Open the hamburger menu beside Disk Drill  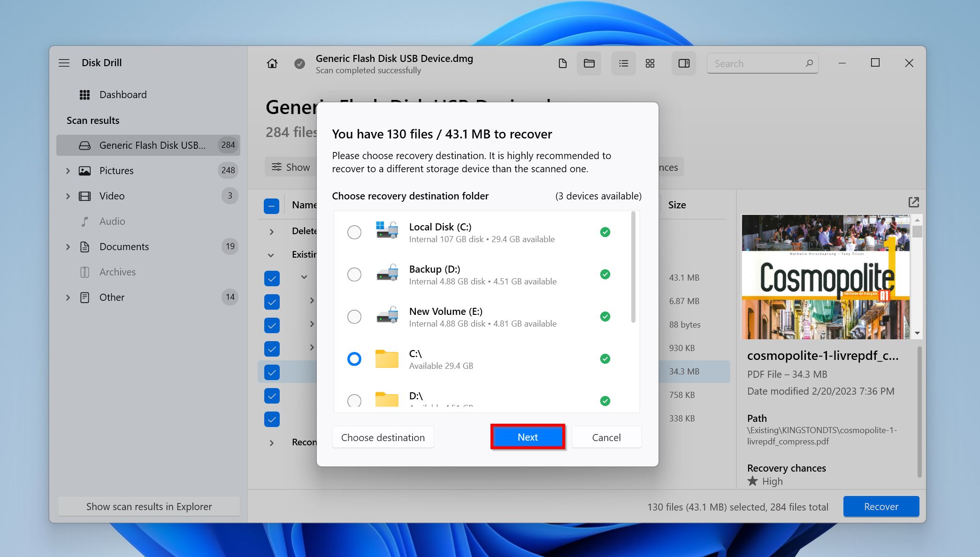pos(64,63)
